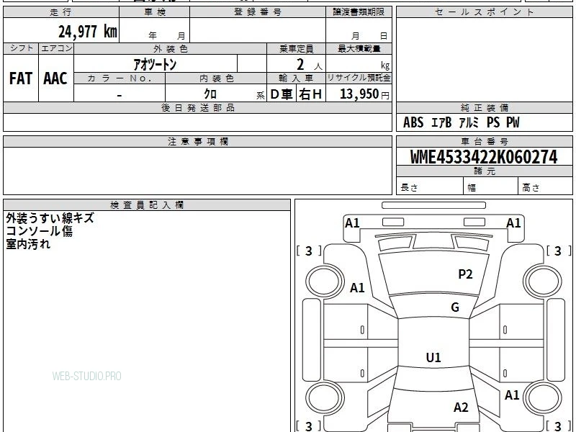Image resolution: width=576 pixels, height=432 pixels.
Task: Click the U1 mark on the roof
Action: [433, 357]
